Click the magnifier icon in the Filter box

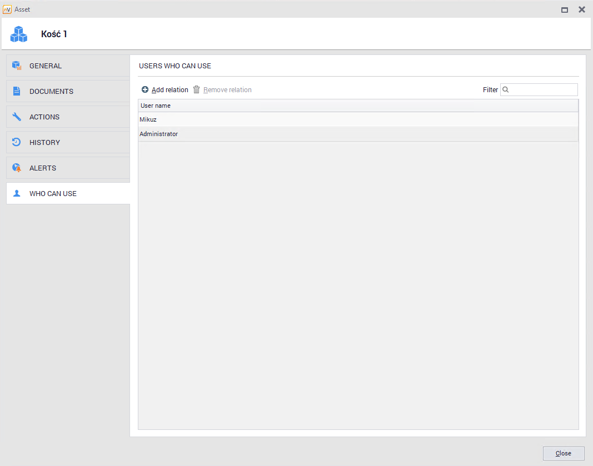[x=506, y=89]
